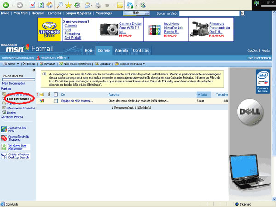The width and height of the screenshot is (276, 207).
Task: Open the Colocar na Pasta dropdown
Action: 130,63
